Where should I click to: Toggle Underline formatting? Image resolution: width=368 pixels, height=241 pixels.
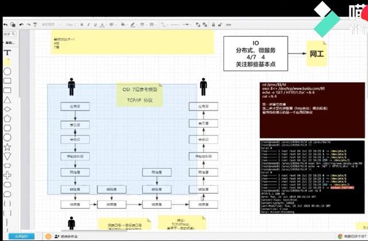tap(95, 25)
